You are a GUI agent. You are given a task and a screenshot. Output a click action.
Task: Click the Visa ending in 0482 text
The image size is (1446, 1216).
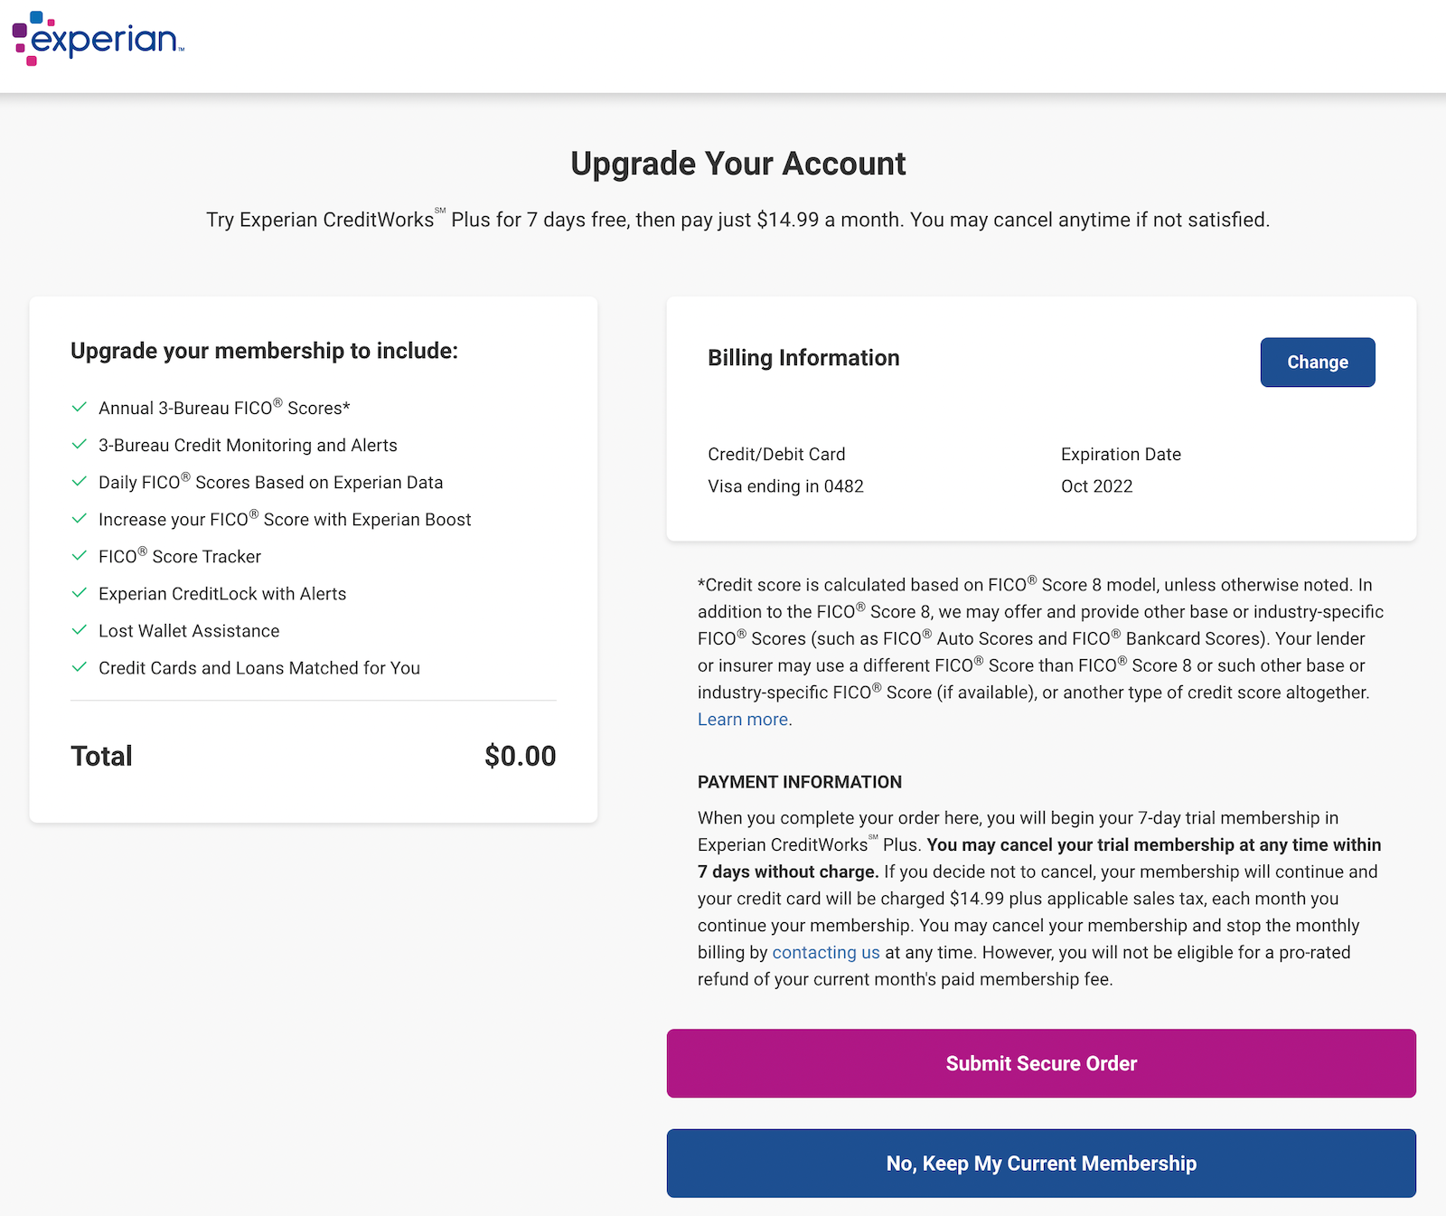pos(785,485)
